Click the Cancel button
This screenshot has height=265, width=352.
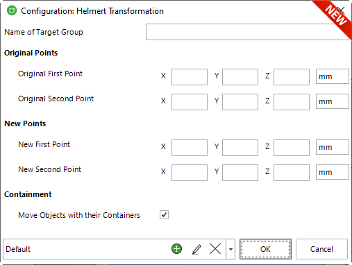pos(321,249)
